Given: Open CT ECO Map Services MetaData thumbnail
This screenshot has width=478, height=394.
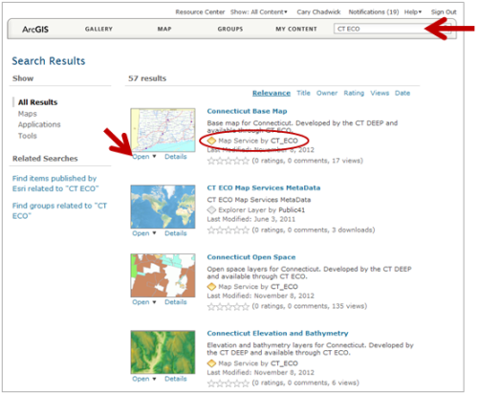Looking at the screenshot, I should 163,207.
